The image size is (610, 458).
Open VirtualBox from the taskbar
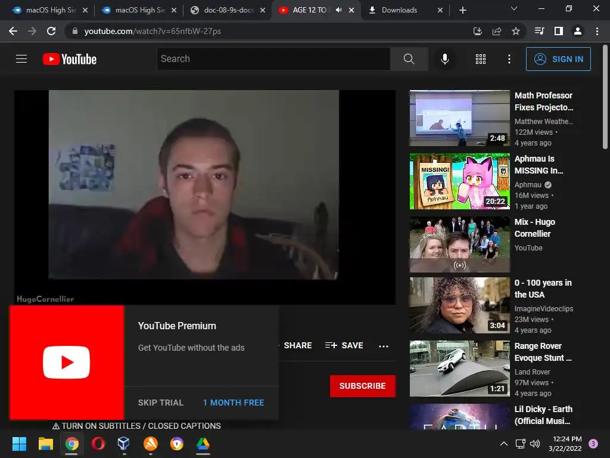(x=124, y=444)
